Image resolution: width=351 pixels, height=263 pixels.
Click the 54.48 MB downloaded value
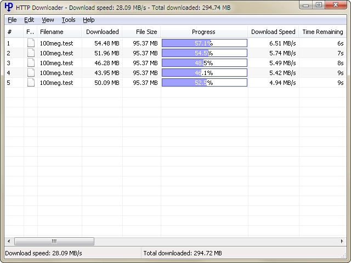point(107,43)
